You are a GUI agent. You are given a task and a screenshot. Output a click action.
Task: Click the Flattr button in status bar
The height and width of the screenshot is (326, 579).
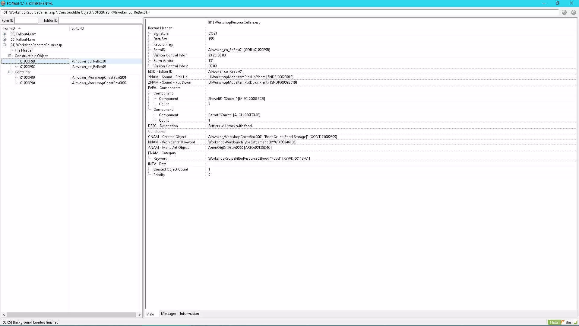point(554,322)
